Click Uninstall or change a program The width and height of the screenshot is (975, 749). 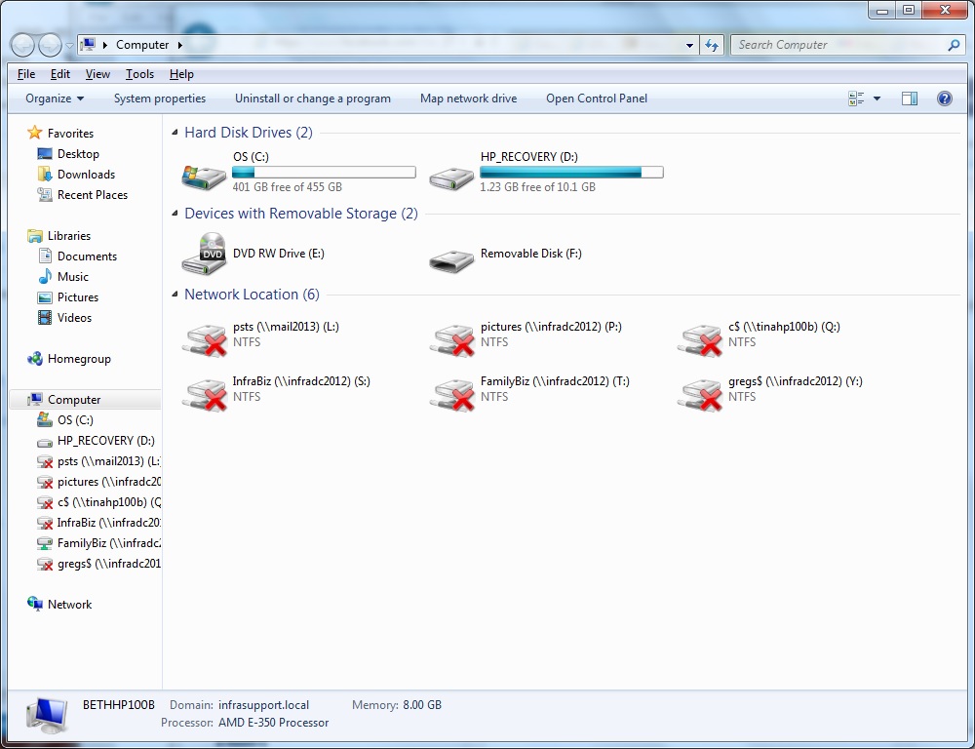[313, 99]
